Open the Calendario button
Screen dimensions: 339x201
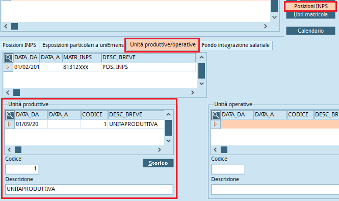311,31
